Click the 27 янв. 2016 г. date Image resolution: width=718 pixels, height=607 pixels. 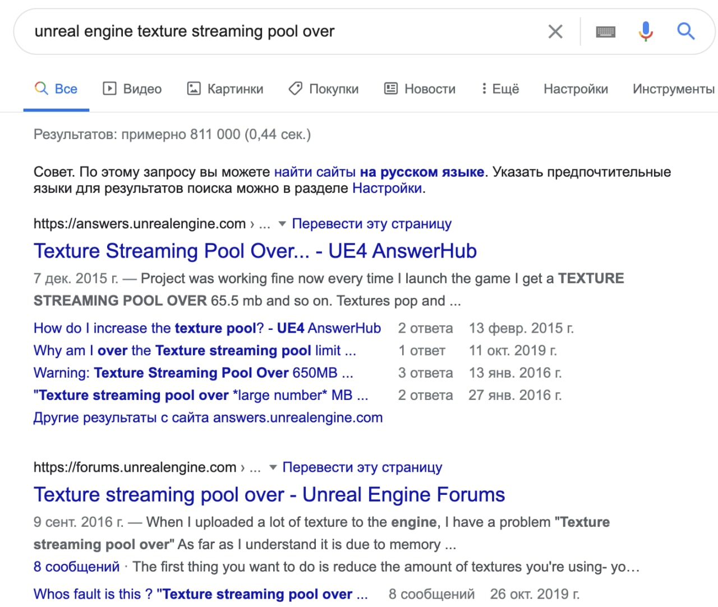[515, 396]
